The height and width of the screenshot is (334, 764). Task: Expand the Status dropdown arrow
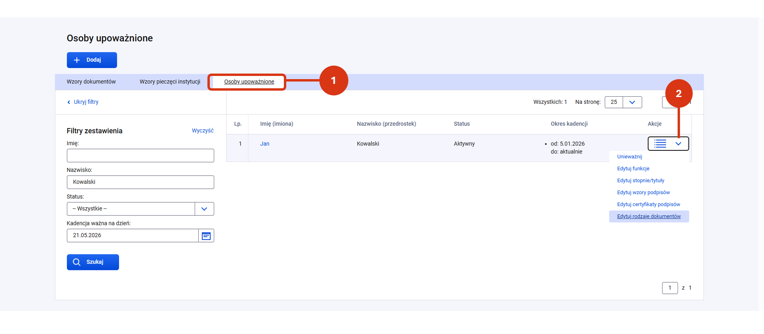tap(204, 209)
